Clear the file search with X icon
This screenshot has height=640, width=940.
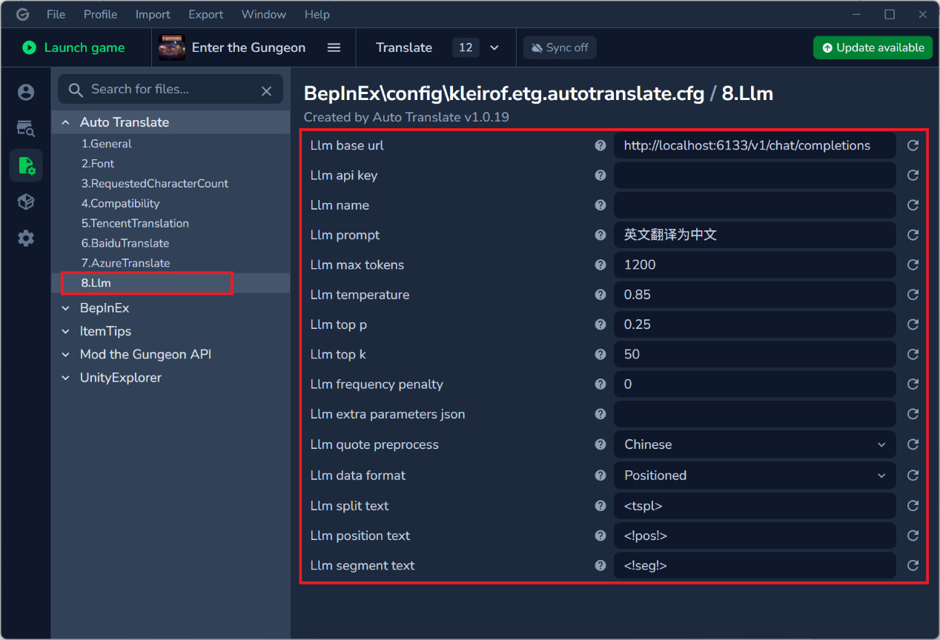[267, 90]
